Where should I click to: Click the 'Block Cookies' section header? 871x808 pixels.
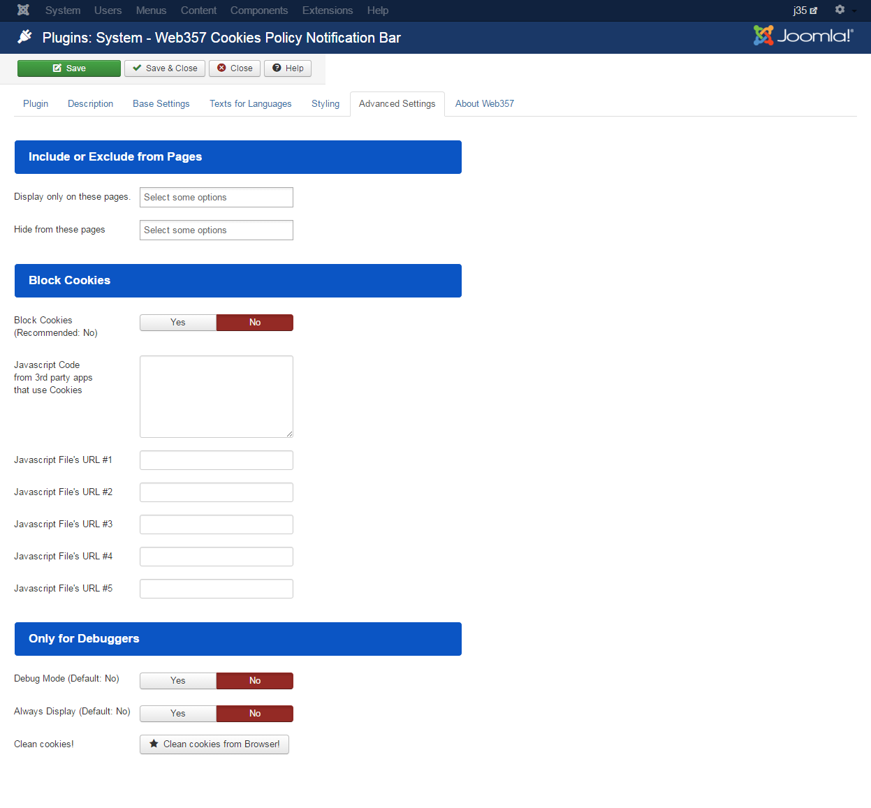point(238,281)
